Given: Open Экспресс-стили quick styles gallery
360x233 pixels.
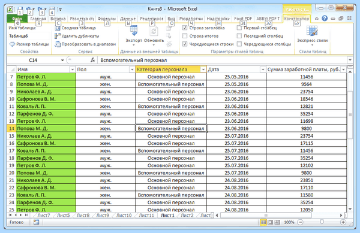Looking at the screenshot, I should (312, 35).
